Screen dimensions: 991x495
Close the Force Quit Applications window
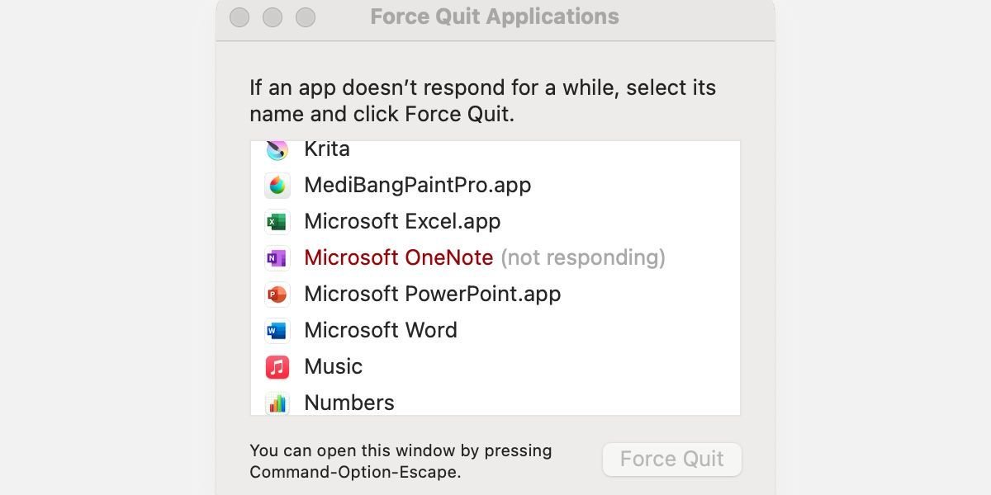point(239,17)
